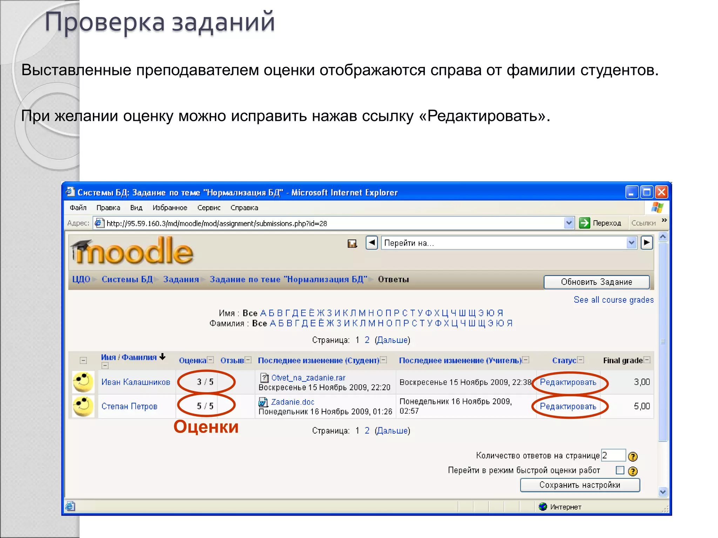This screenshot has width=718, height=538.
Task: Click Редактировать for Иван Калашников
Action: (x=568, y=382)
